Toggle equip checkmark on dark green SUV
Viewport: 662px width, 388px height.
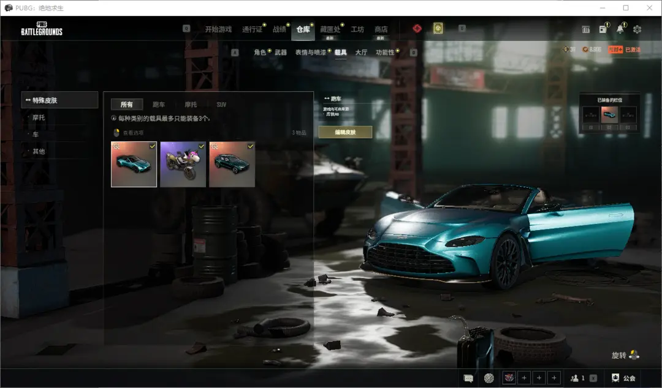tap(250, 146)
